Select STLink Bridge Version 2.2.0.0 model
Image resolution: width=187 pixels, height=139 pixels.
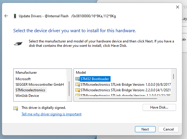pos(126,90)
